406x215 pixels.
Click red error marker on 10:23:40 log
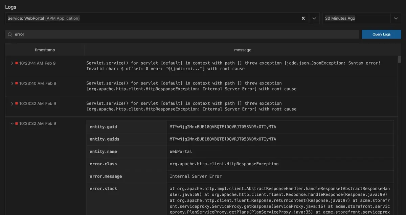[x=17, y=83]
